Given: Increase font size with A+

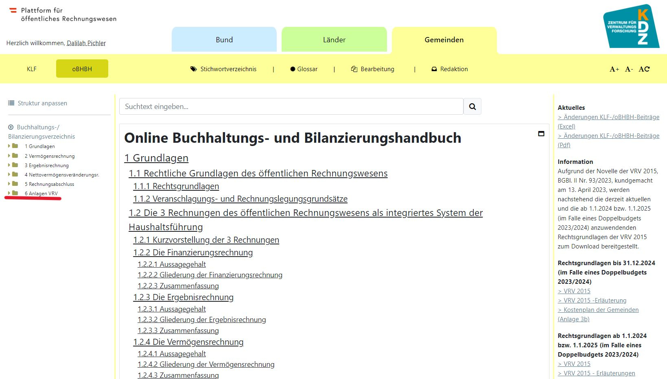Looking at the screenshot, I should [614, 69].
